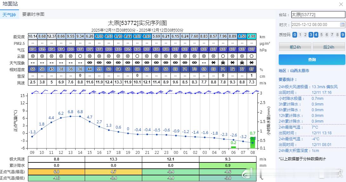Image resolution: width=346 pixels, height=182 pixels.
Task: Run the blue 查询 query button
Action: 312,59
